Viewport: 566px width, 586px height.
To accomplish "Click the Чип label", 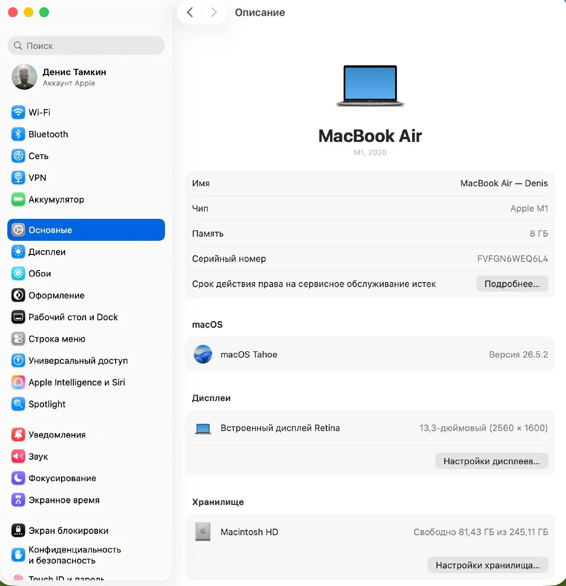I will point(200,208).
